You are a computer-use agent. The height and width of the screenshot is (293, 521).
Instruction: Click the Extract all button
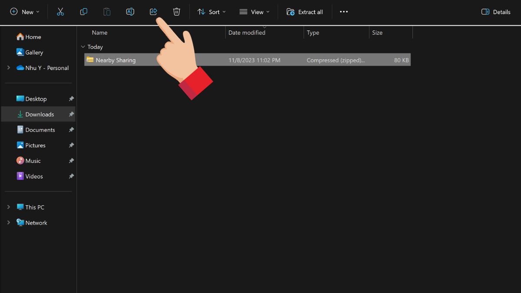point(305,12)
